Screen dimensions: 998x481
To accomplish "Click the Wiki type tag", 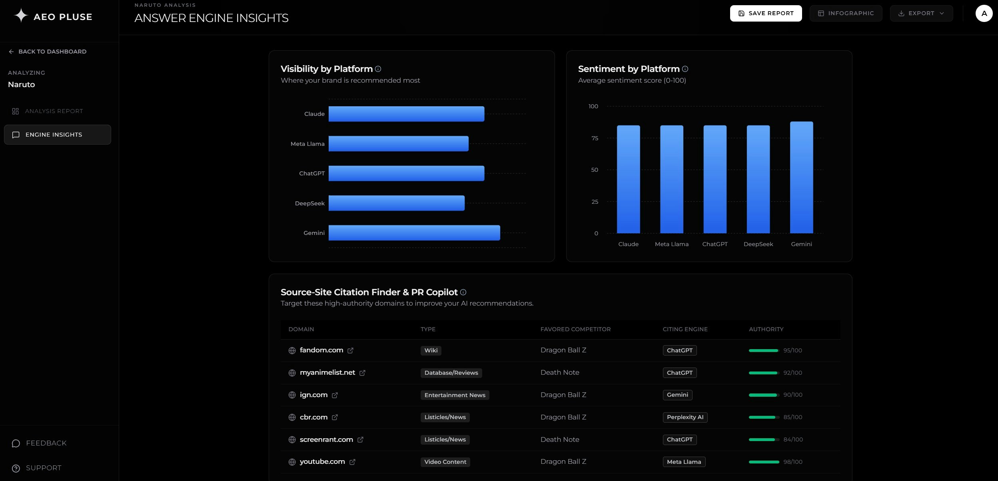I will pos(431,350).
